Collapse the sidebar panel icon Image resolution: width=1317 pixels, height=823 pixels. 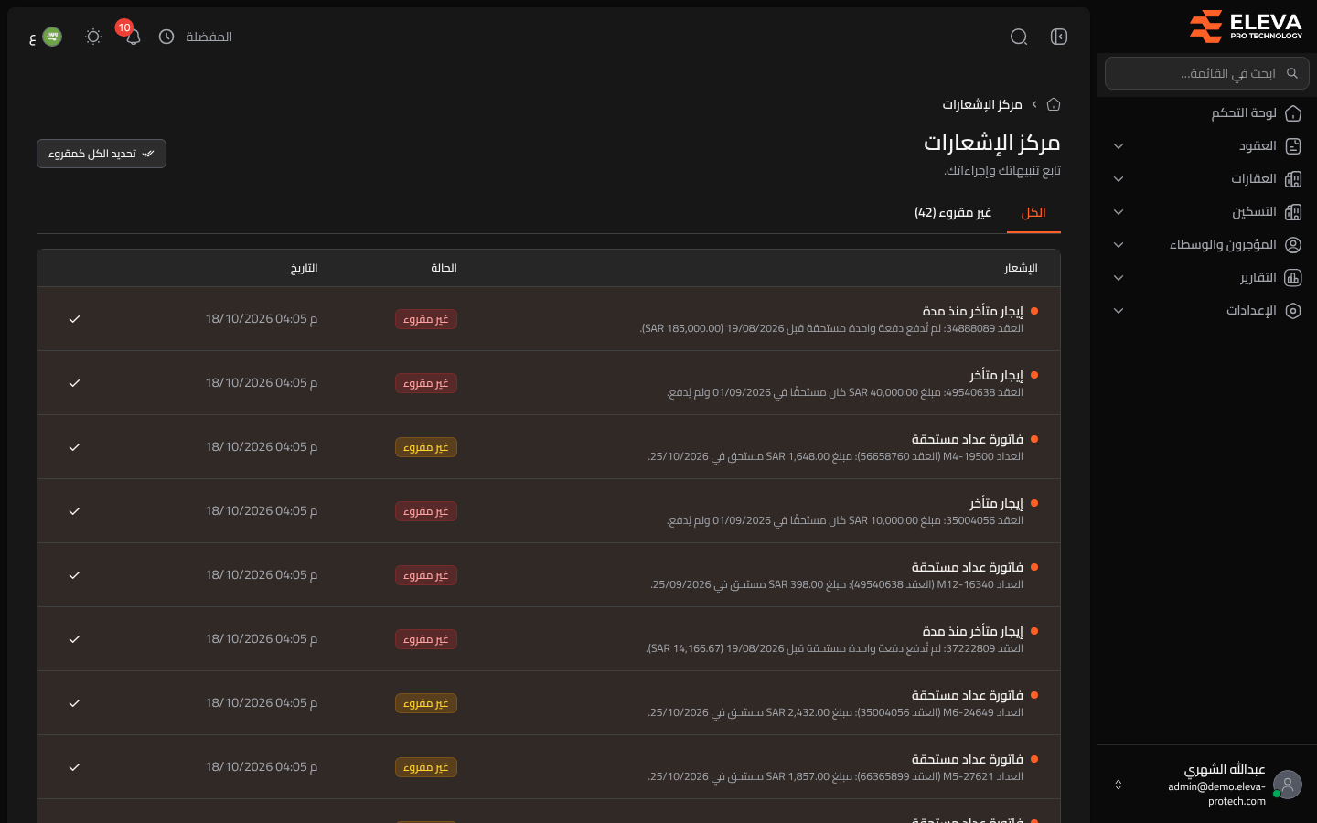1059,37
